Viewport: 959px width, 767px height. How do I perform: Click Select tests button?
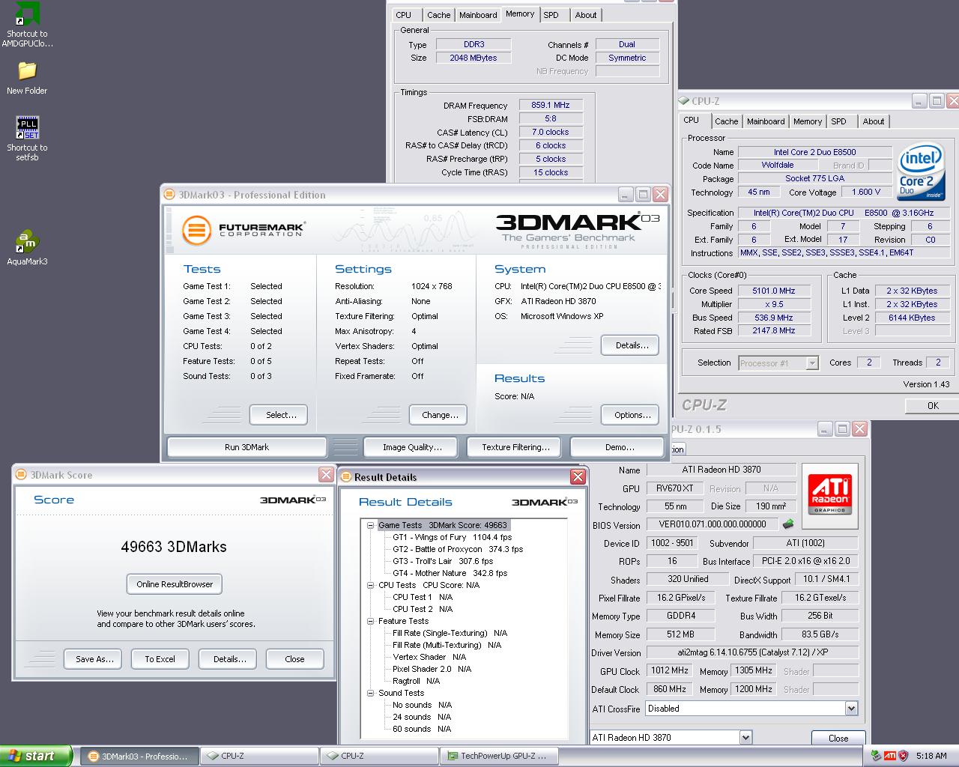click(279, 415)
